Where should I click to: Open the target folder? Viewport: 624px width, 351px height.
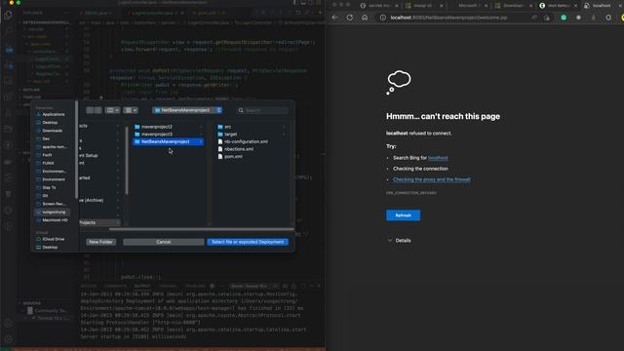[x=230, y=135]
